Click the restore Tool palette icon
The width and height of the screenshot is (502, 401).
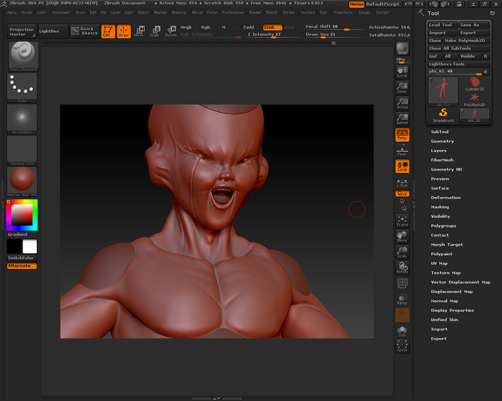click(x=492, y=13)
